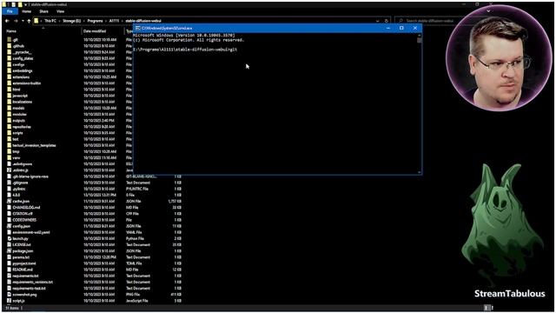
Task: Minimize the cmd.exe window
Action: (x=388, y=28)
